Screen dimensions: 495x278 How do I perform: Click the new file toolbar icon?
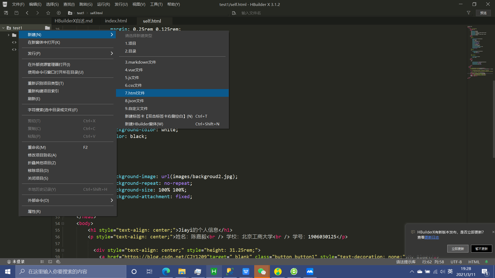point(6,13)
